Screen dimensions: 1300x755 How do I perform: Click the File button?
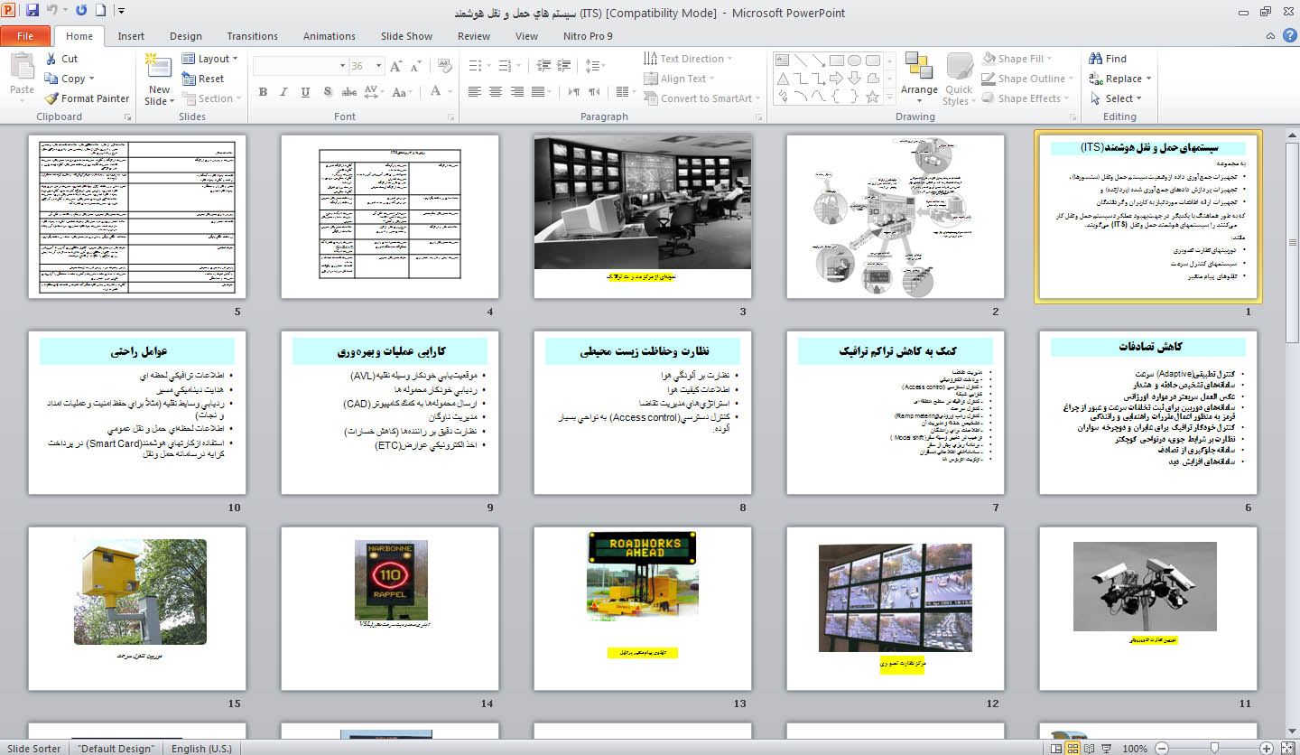coord(25,36)
